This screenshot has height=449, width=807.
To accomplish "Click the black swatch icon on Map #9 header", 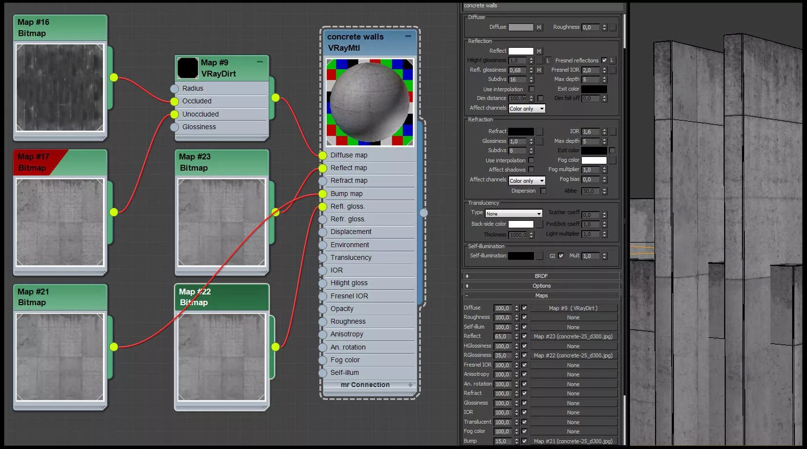I will (x=188, y=68).
